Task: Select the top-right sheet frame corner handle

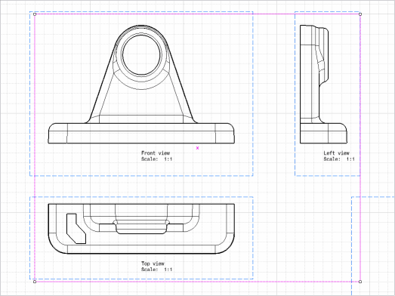Action: [x=360, y=14]
